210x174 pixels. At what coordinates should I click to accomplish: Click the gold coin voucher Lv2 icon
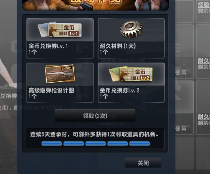coord(131,74)
